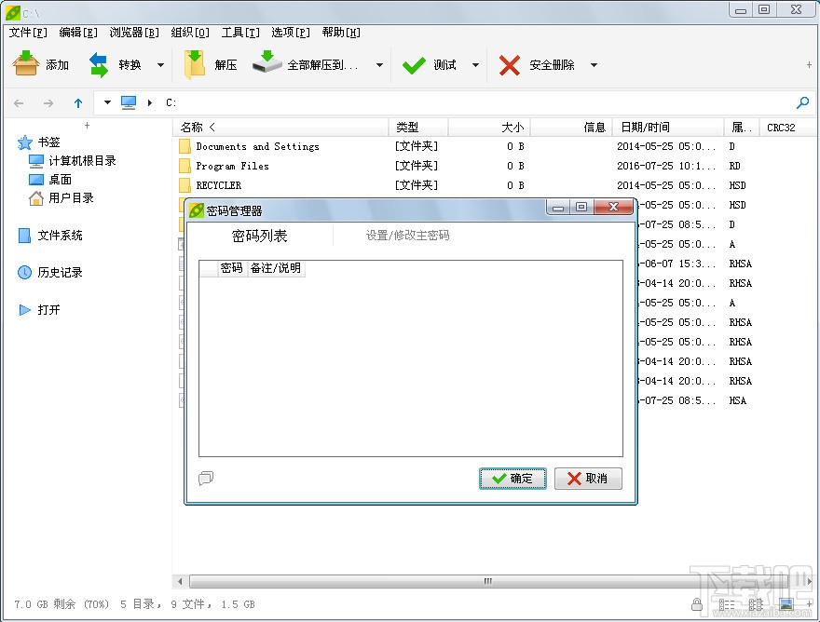The height and width of the screenshot is (622, 820).
Task: Open the Help (帮助[H]) menu
Action: (341, 33)
